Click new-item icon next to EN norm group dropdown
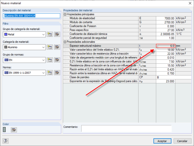The width and height of the screenshot is (194, 146). 50,60
